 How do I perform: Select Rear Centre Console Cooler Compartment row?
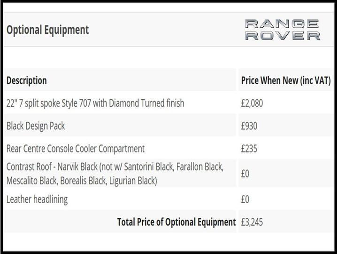[76, 149]
